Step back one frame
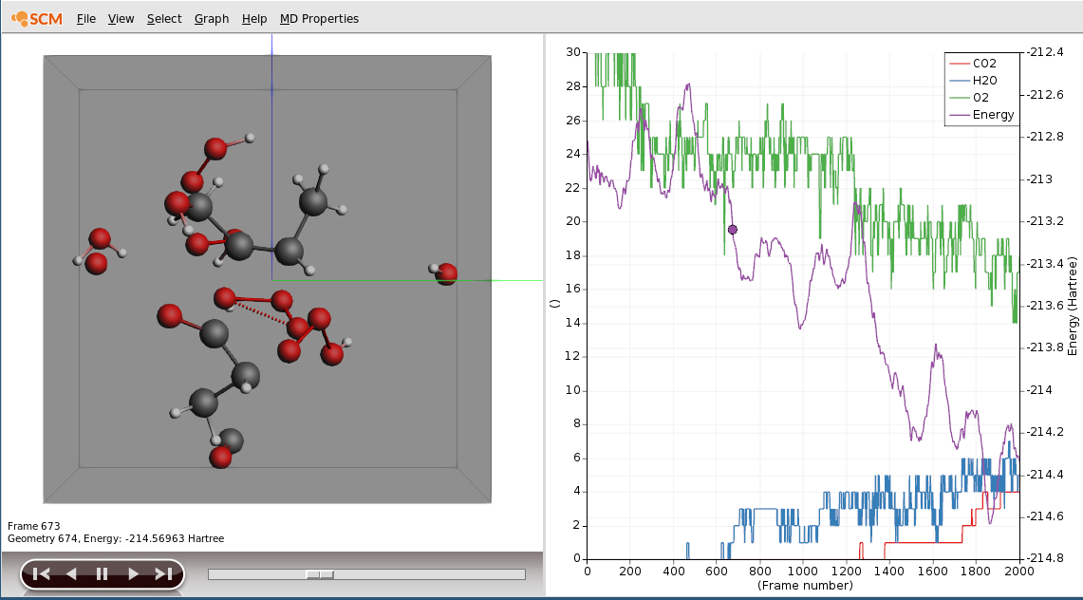Viewport: 1083px width, 600px height. pos(71,573)
